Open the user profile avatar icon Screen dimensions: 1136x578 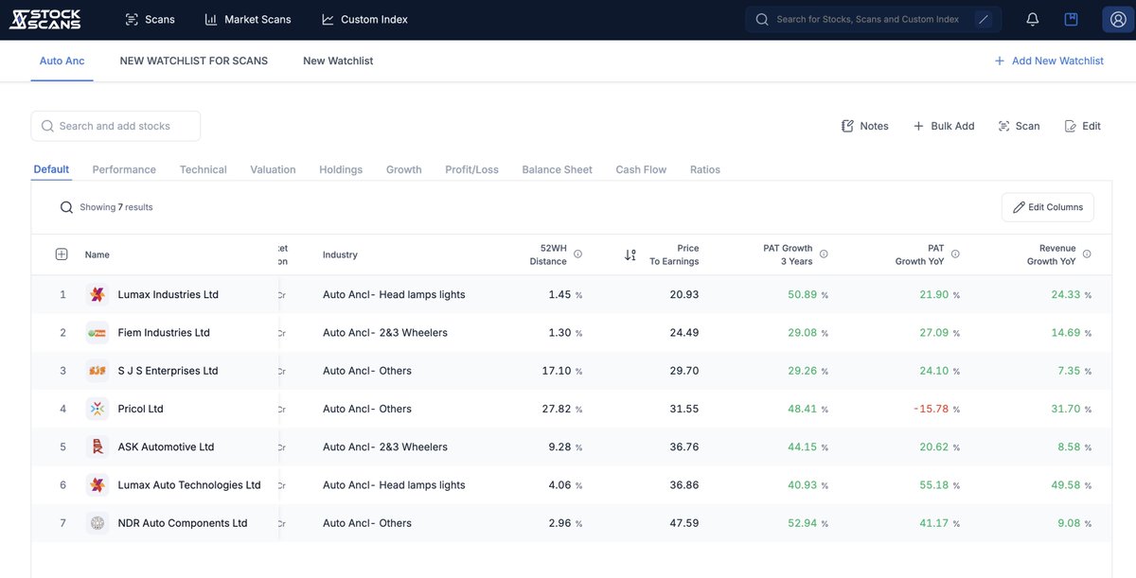[x=1112, y=19]
